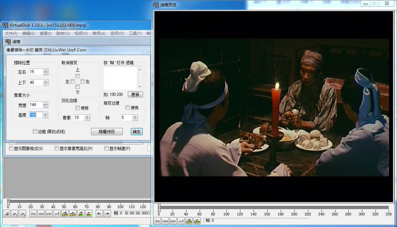Click the preview window frame position slider

273,207
